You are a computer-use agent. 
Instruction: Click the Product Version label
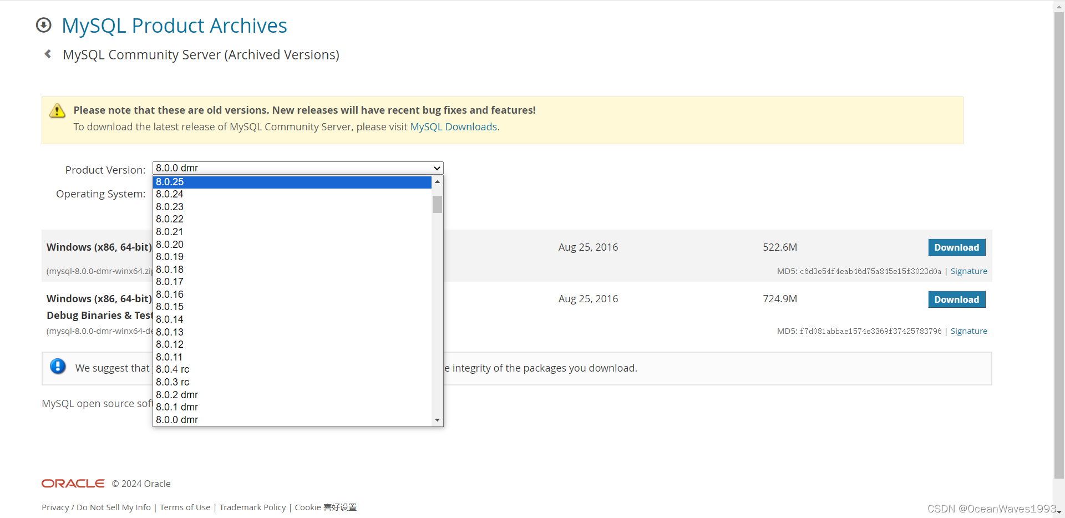[x=105, y=170]
